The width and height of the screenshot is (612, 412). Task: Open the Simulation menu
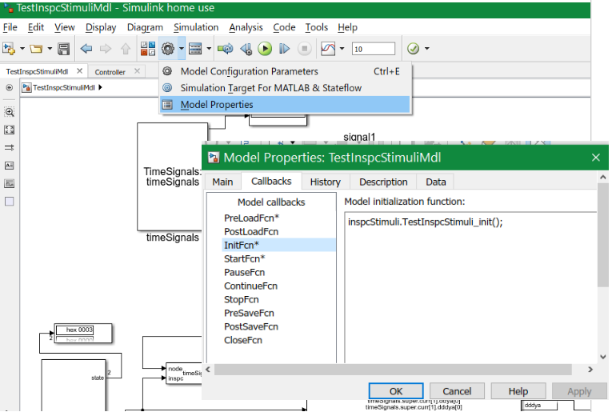[196, 27]
